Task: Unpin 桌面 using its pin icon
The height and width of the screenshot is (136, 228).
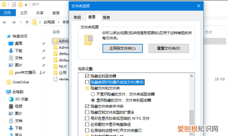Action: 44,43
